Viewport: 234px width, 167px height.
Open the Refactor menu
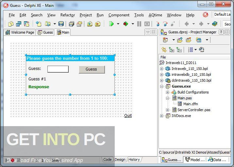coord(68,15)
